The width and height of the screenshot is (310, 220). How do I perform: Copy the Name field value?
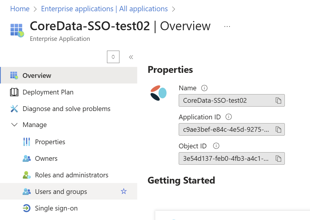tap(278, 100)
